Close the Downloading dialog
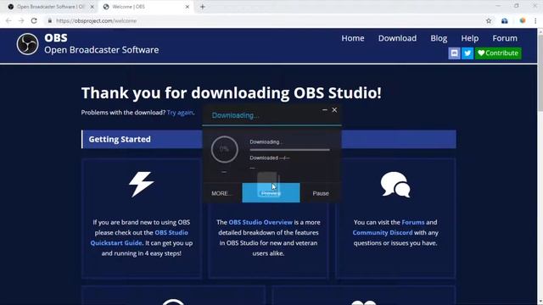This screenshot has height=305, width=543. pos(334,110)
